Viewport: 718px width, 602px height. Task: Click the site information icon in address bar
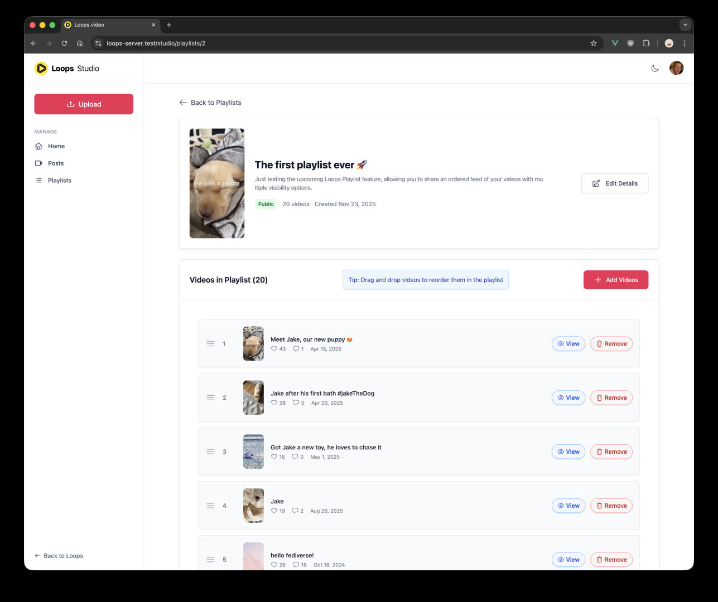98,43
